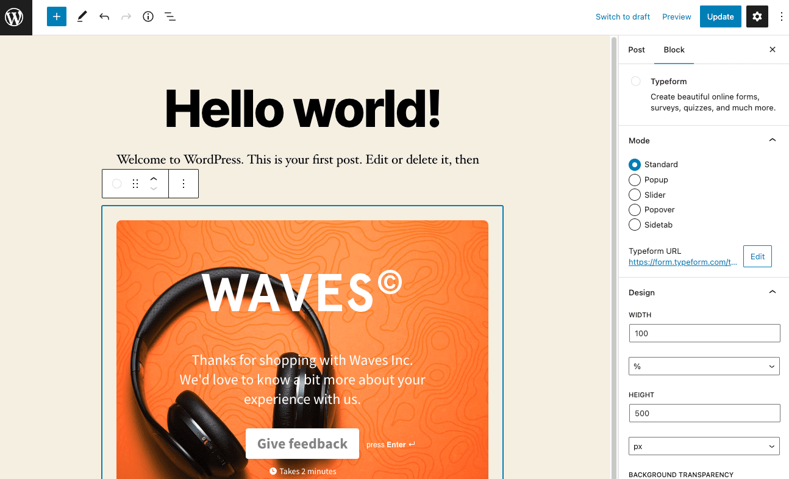789x479 pixels.
Task: Move the block up
Action: [154, 178]
